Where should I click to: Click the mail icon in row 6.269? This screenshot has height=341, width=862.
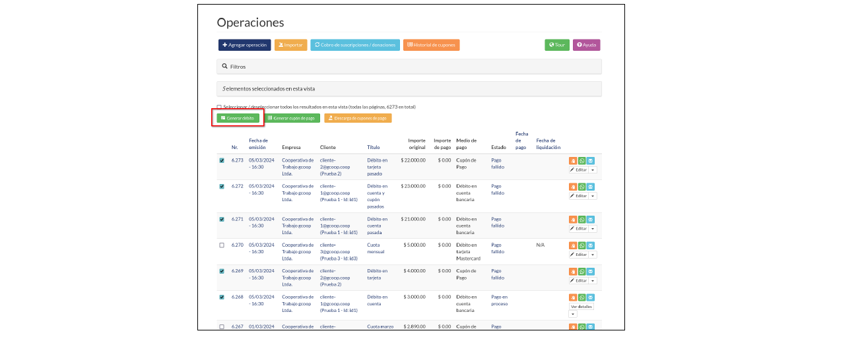(591, 271)
